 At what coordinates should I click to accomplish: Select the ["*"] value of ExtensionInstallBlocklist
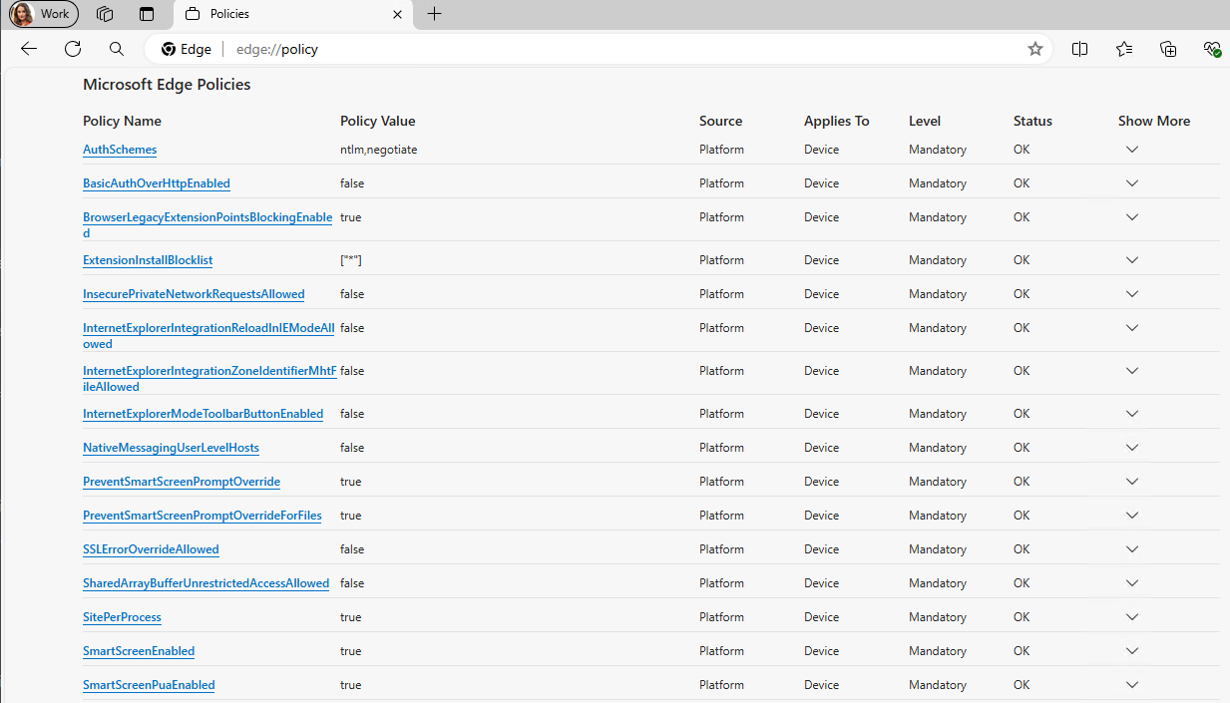[350, 260]
